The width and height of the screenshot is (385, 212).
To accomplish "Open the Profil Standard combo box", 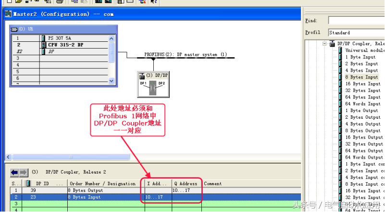I will [356, 33].
